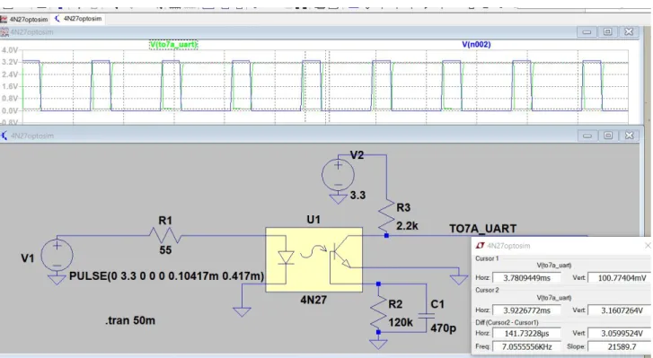This screenshot has height=358, width=653.
Task: Click the 3.3 value of V2
Action: (x=357, y=195)
